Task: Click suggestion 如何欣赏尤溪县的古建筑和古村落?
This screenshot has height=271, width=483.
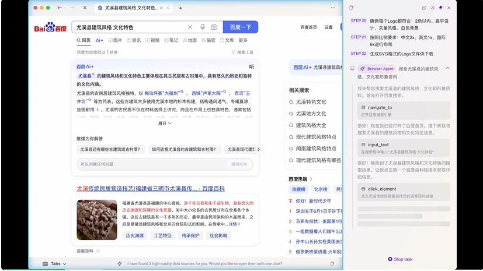Action: pyautogui.click(x=184, y=149)
